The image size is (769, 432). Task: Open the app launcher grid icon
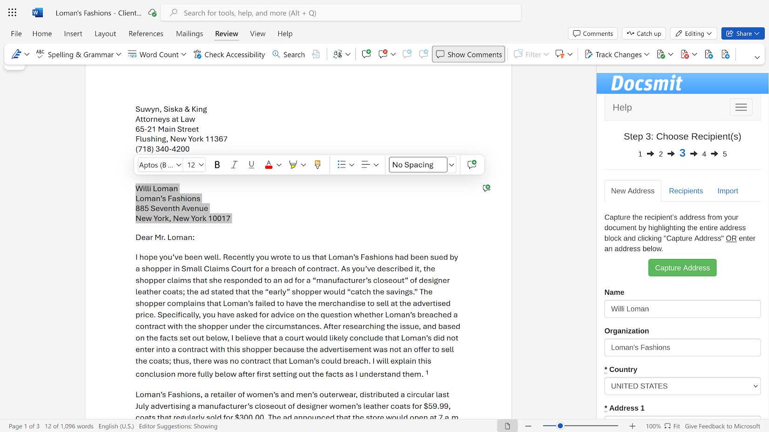point(13,13)
